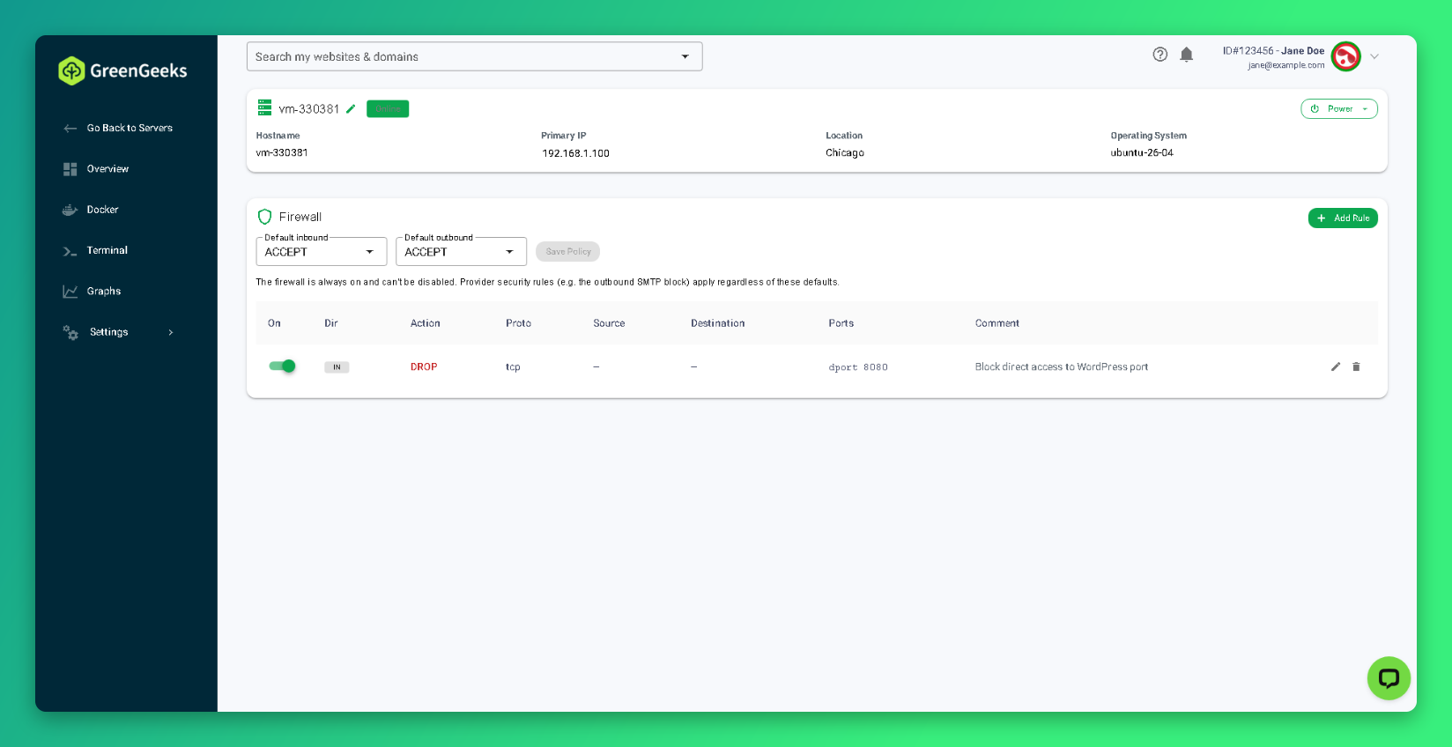
Task: Expand the Settings submenu arrow
Action: pyautogui.click(x=171, y=332)
